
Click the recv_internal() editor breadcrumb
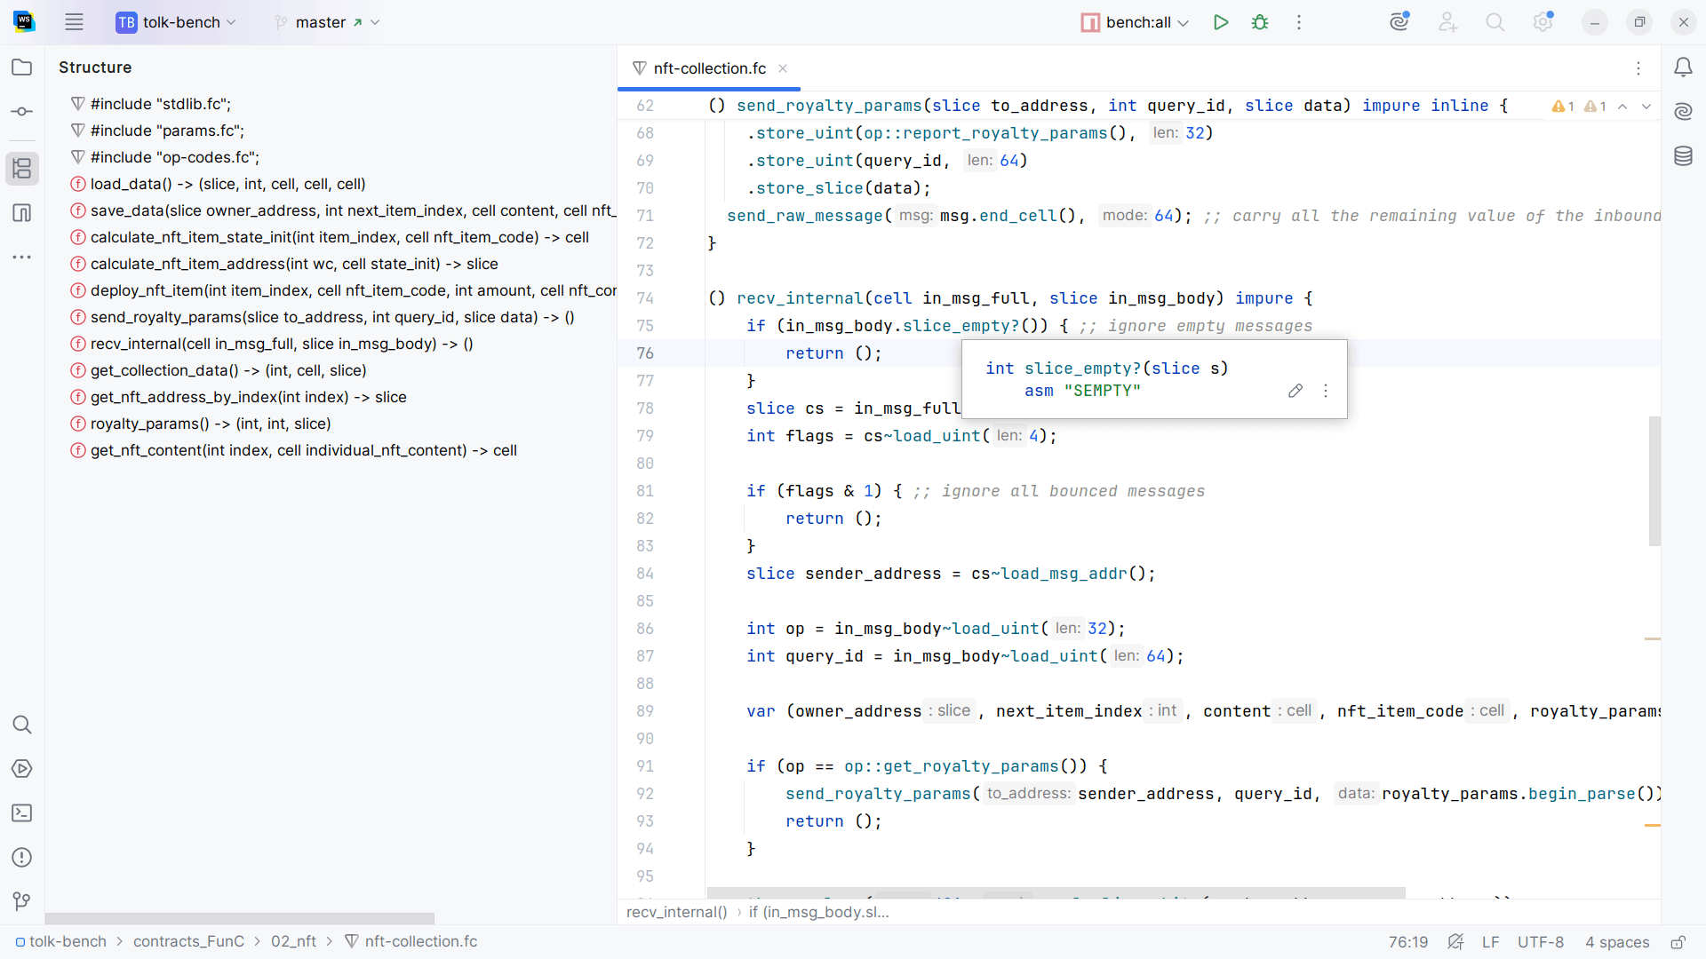tap(676, 912)
